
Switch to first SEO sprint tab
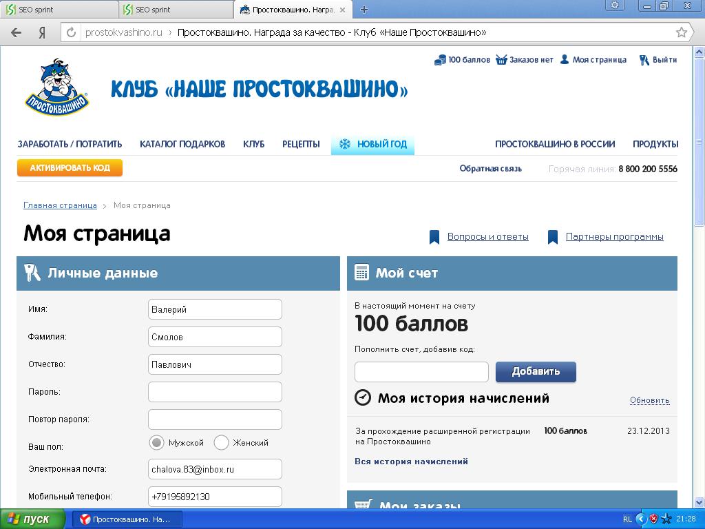pyautogui.click(x=59, y=10)
